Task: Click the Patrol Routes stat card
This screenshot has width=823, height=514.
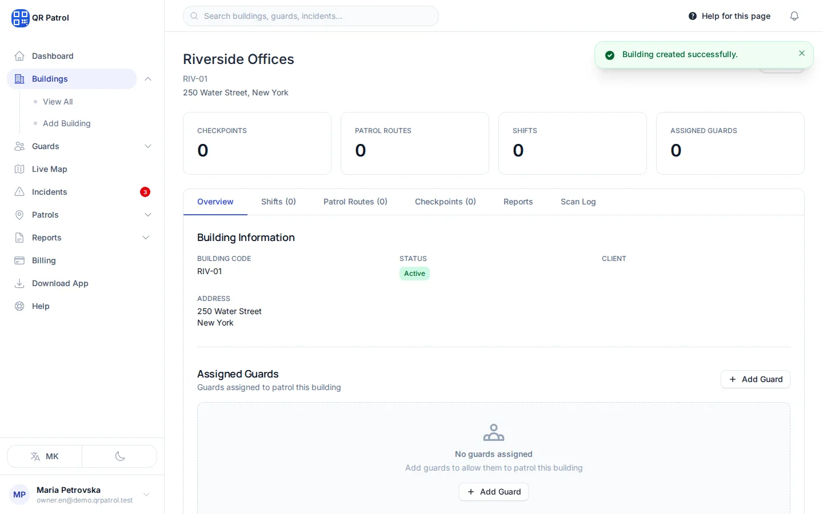Action: 415,143
